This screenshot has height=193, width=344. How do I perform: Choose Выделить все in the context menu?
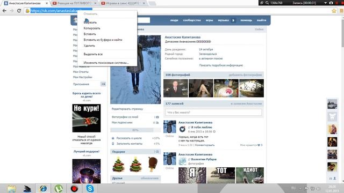tap(93, 54)
